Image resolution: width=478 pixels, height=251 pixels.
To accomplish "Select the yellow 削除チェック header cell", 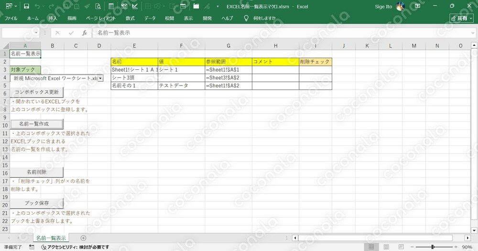I will pos(315,62).
